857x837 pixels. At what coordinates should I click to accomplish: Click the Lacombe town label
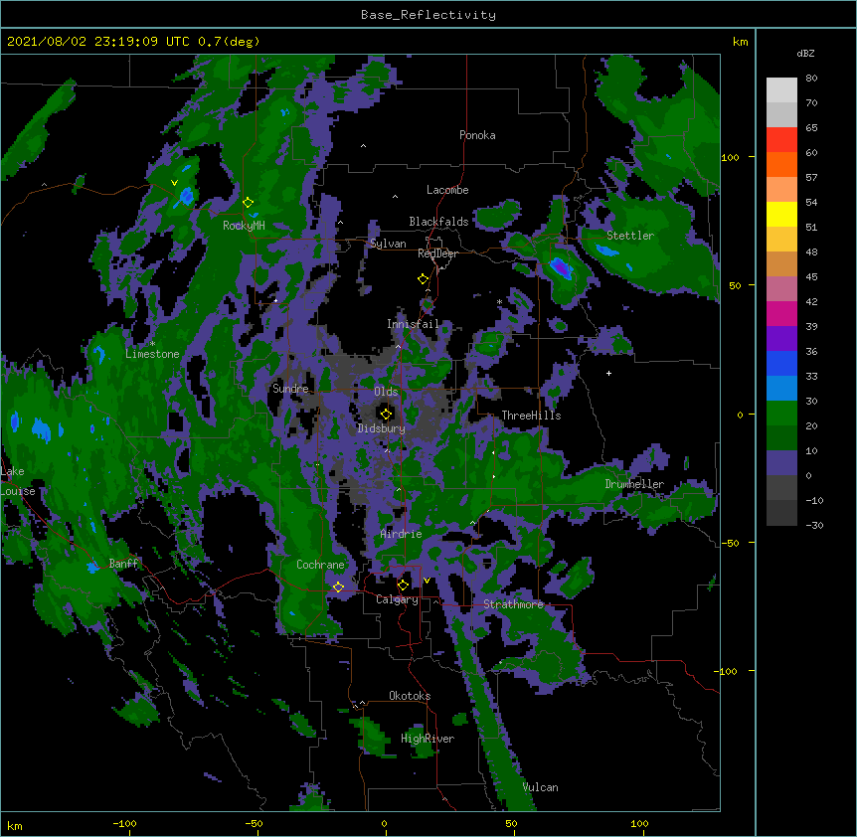[x=447, y=190]
